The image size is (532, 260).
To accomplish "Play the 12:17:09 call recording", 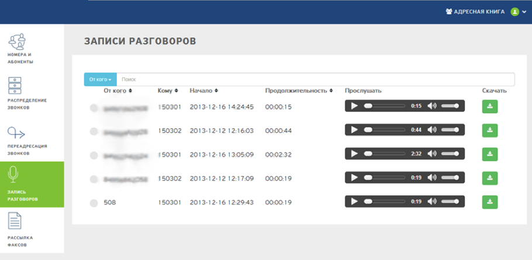I will (x=354, y=177).
